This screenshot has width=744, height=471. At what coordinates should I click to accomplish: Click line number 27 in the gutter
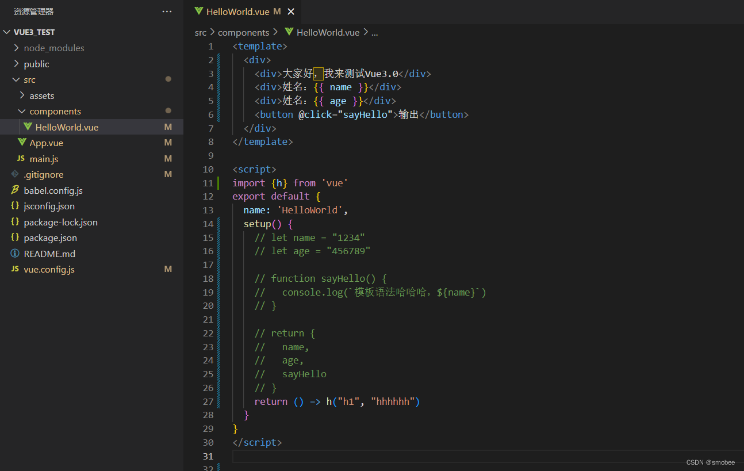click(208, 401)
